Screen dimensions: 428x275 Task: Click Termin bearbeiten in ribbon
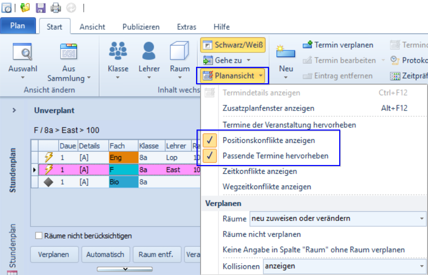click(x=339, y=60)
